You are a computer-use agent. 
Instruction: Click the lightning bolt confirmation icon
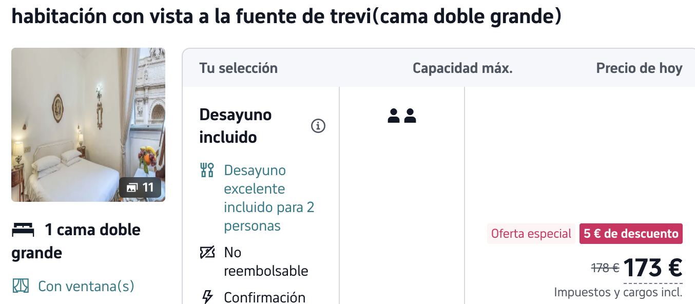click(207, 297)
